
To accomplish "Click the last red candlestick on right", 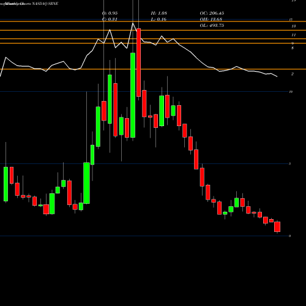I will (277, 226).
